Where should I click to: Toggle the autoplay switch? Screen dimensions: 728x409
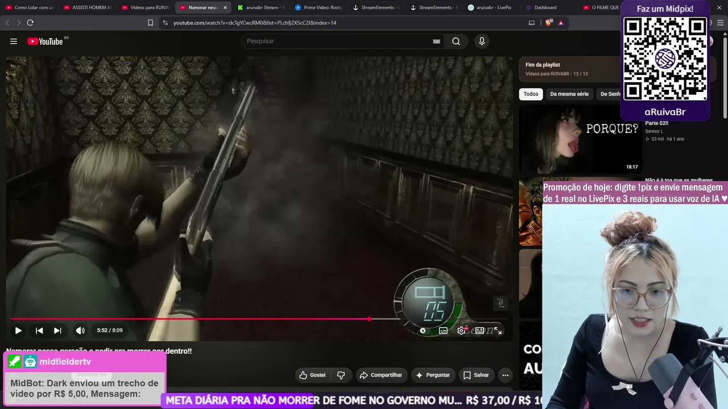pos(423,330)
